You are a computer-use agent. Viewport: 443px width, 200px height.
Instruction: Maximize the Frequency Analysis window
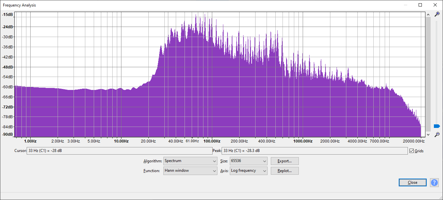coord(420,5)
